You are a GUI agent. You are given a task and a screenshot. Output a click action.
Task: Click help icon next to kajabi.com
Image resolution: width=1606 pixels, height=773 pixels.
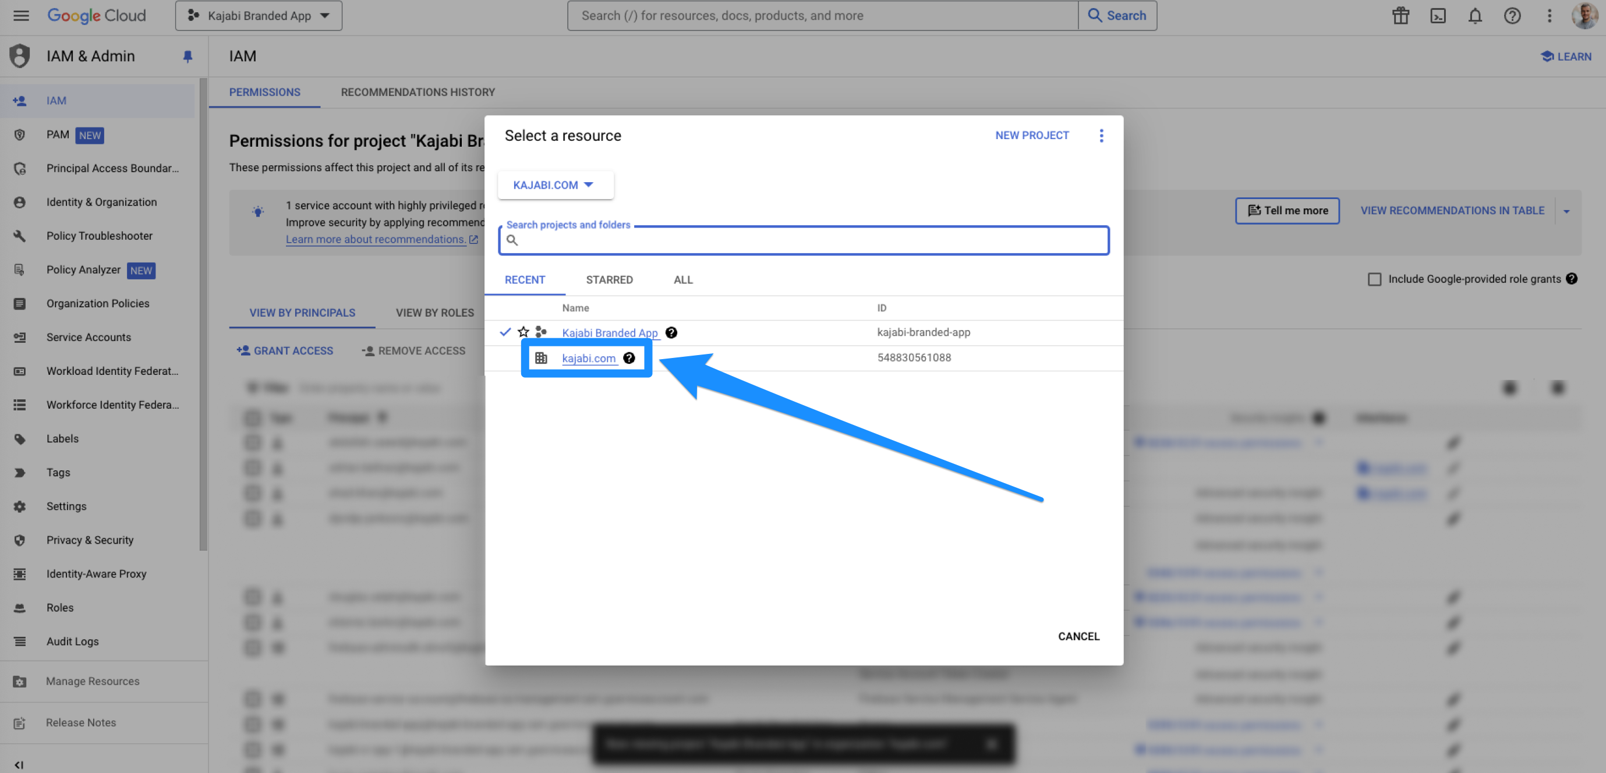tap(628, 358)
